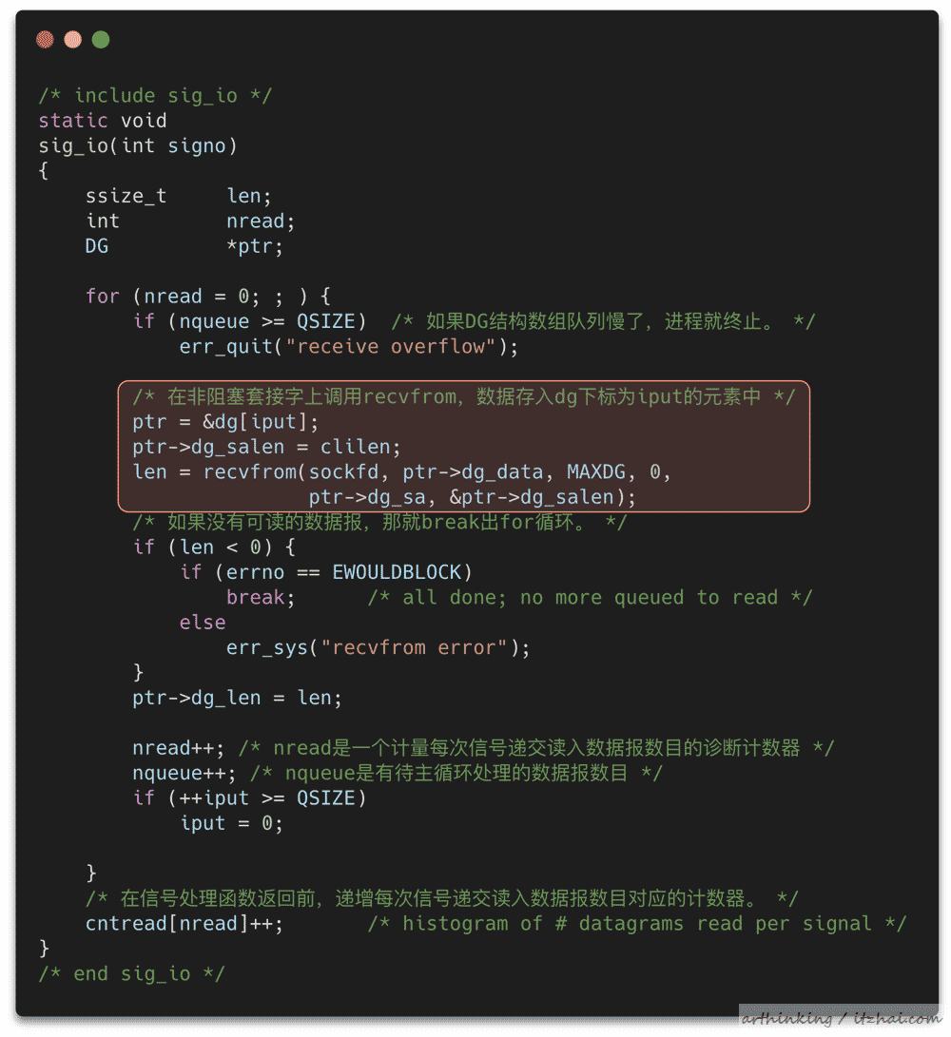The height and width of the screenshot is (1037, 951).
Task: Click the "recvfrom error" string
Action: (x=415, y=647)
